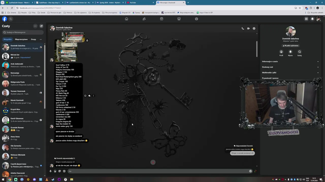Click Szukaj w Messengerze search field
This screenshot has height=182, width=325.
pyautogui.click(x=23, y=32)
